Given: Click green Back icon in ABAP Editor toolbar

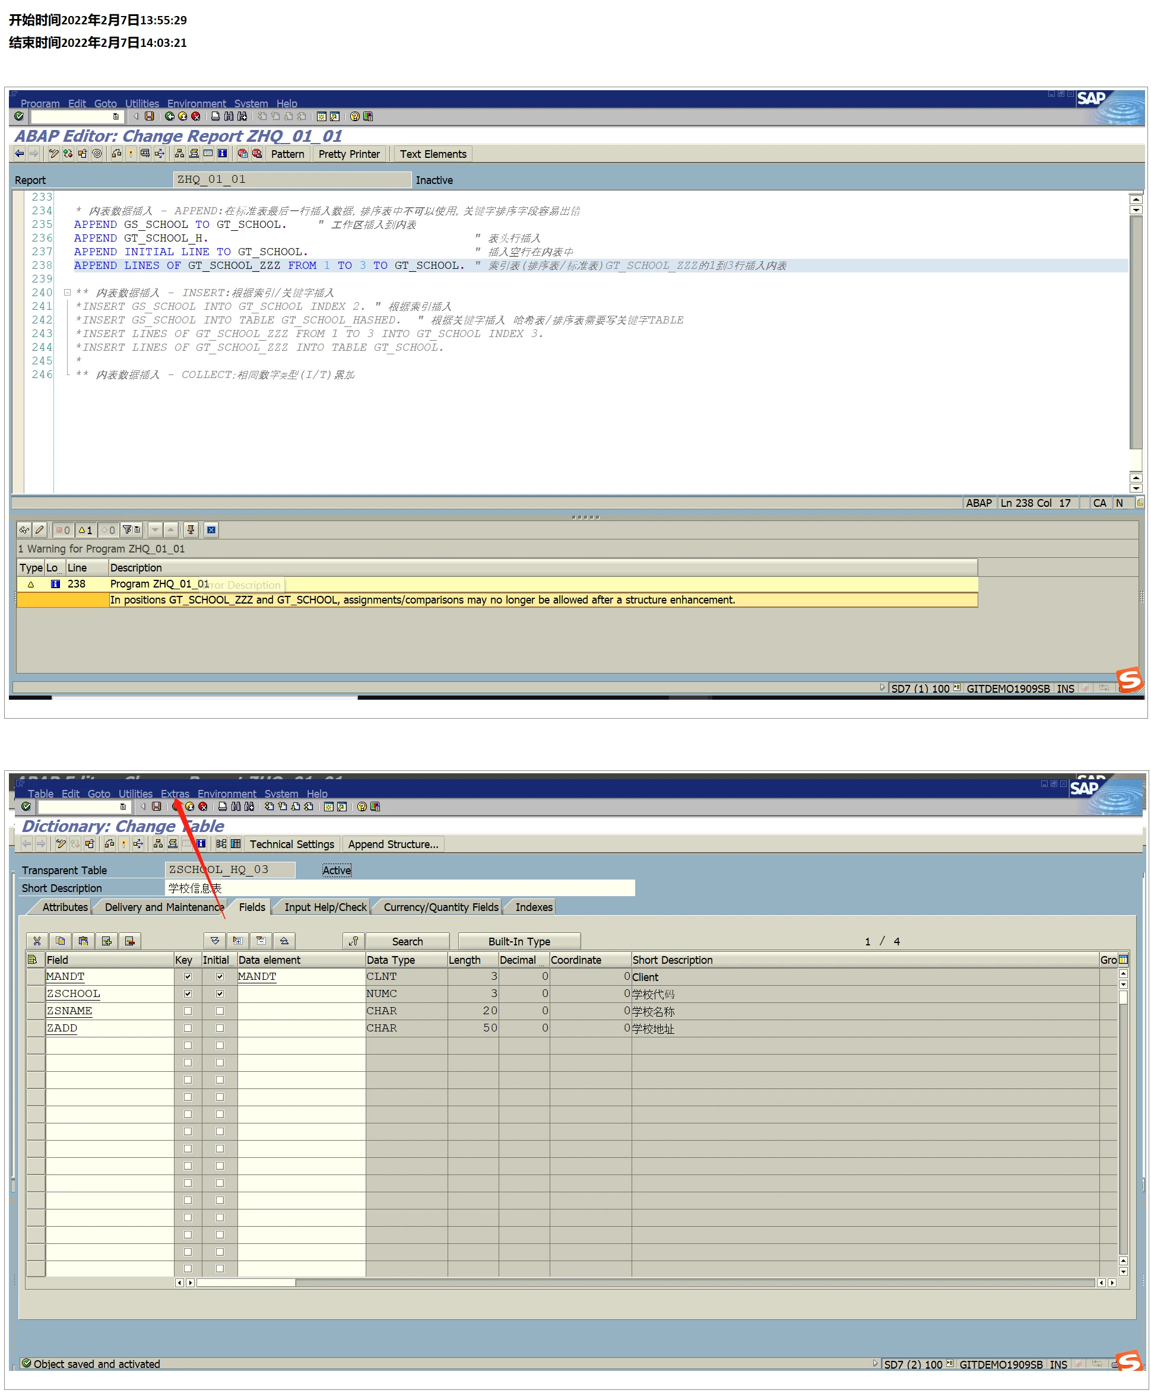Looking at the screenshot, I should [170, 117].
